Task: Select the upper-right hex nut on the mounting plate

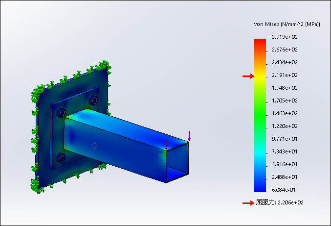Action: point(93,100)
